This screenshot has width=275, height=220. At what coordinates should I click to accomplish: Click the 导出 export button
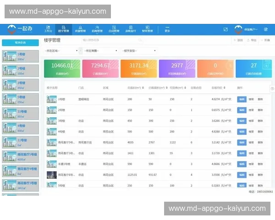coord(252,40)
